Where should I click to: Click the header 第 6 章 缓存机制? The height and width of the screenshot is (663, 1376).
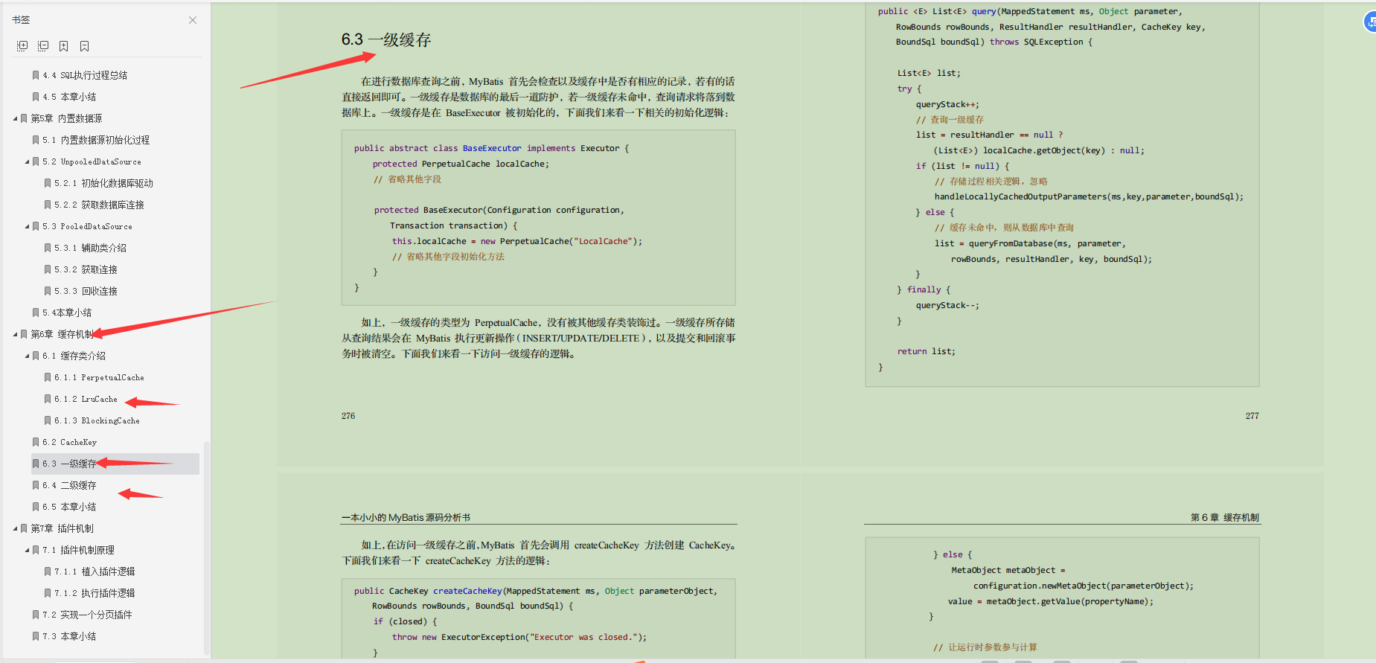coord(1225,517)
